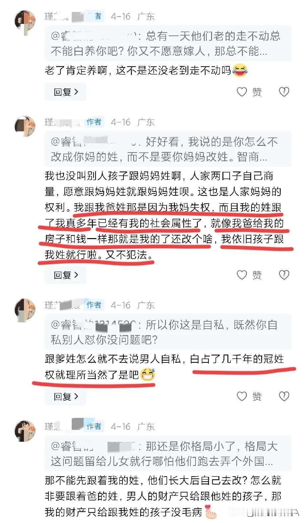Tap the broken heart dislike on first comment
The image size is (306, 523).
coord(284,92)
